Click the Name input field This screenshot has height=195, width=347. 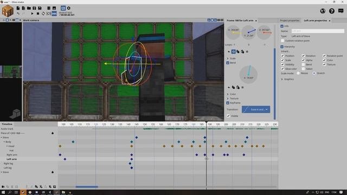[x=318, y=31]
